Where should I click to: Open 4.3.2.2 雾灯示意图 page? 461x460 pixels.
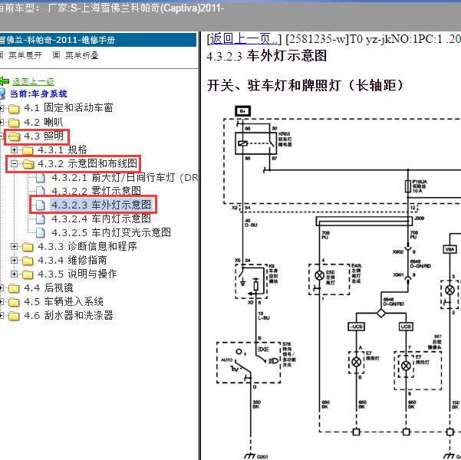tap(96, 191)
